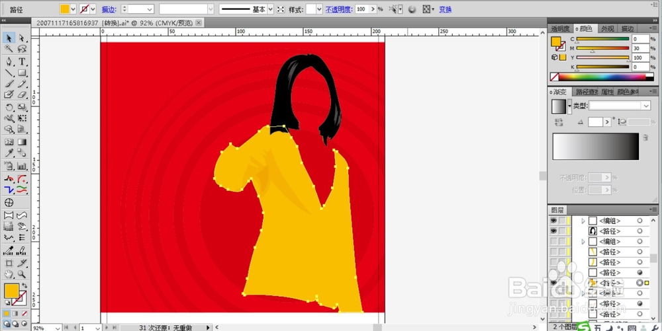The height and width of the screenshot is (331, 662).
Task: Select the Pen tool
Action: point(9,62)
